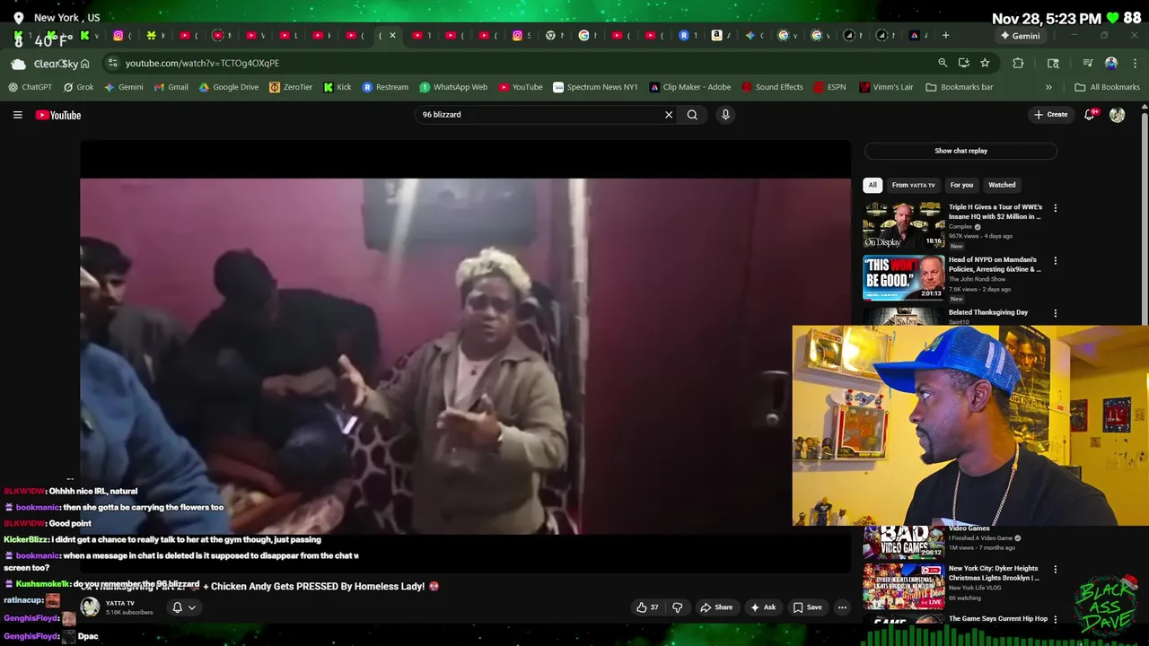
Task: Select the 'All' recommendations chip
Action: click(873, 185)
